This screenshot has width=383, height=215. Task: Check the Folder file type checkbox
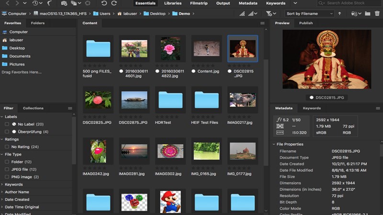tap(7, 162)
